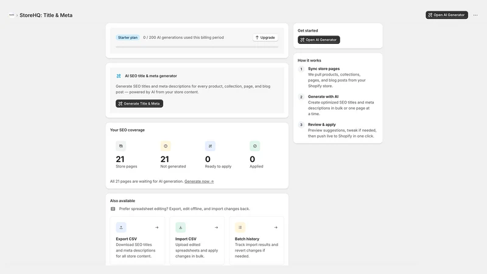487x274 pixels.
Task: Click the Ready to apply label
Action: 218,166
